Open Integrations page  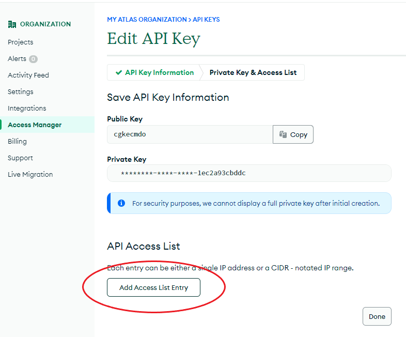point(27,108)
